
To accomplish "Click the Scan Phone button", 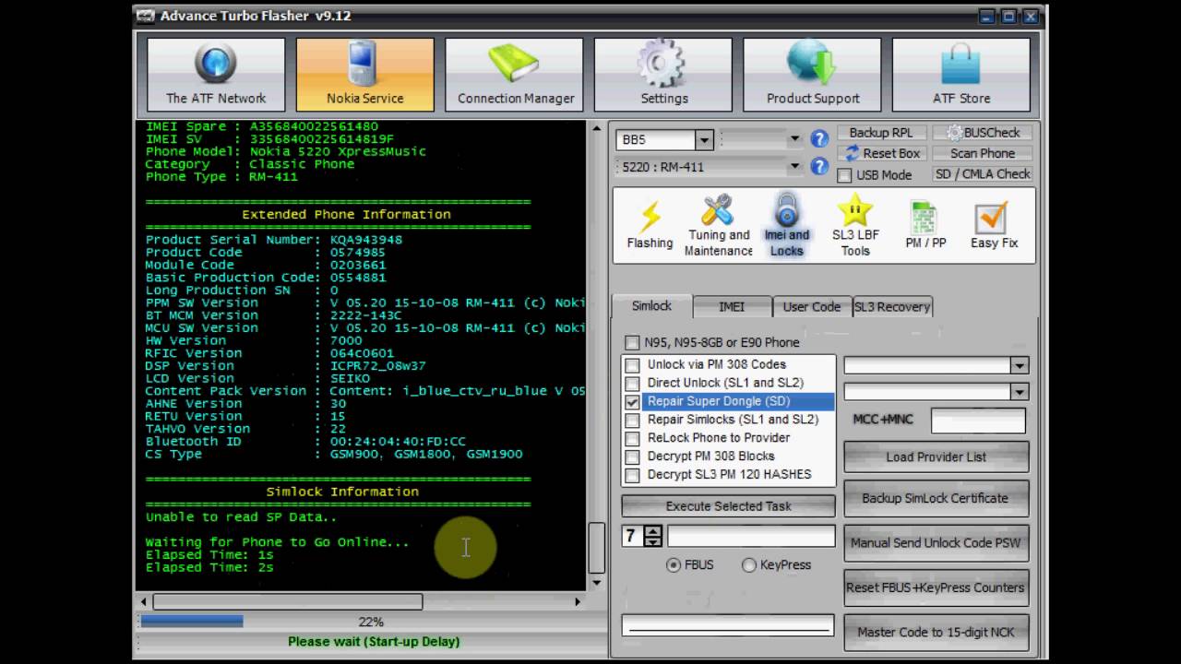I will click(982, 154).
